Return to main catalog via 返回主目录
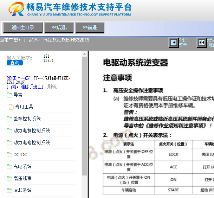Viewport: 214px width, 198px height. point(22,28)
